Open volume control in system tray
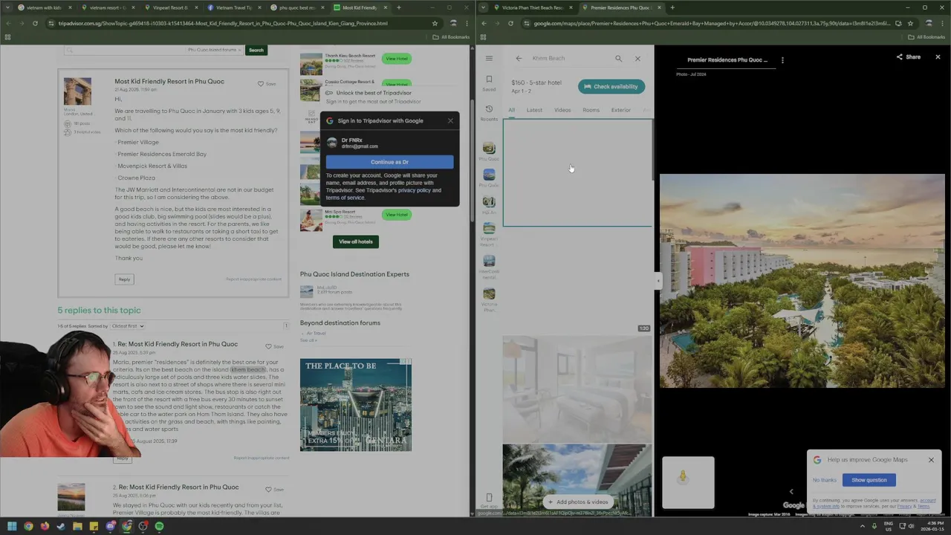 click(x=912, y=526)
